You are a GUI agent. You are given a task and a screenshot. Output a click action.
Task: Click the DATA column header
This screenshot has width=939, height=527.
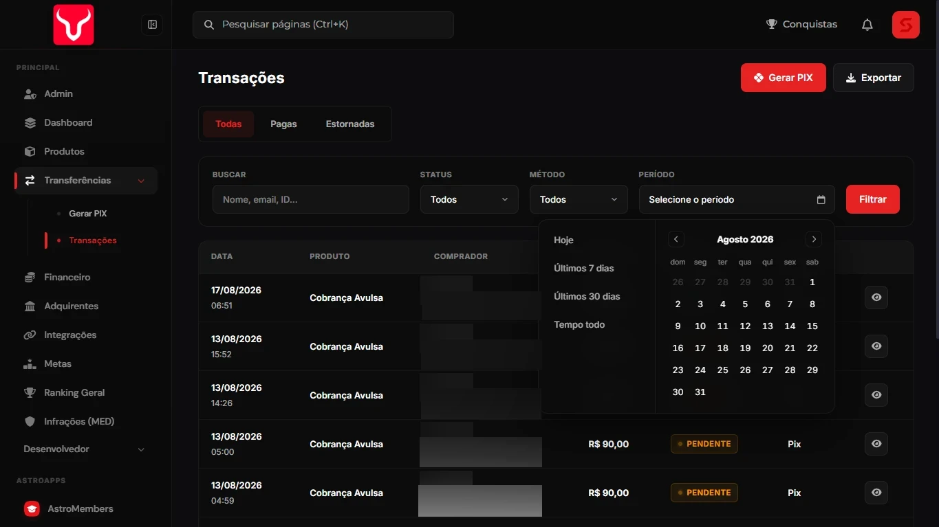(222, 256)
